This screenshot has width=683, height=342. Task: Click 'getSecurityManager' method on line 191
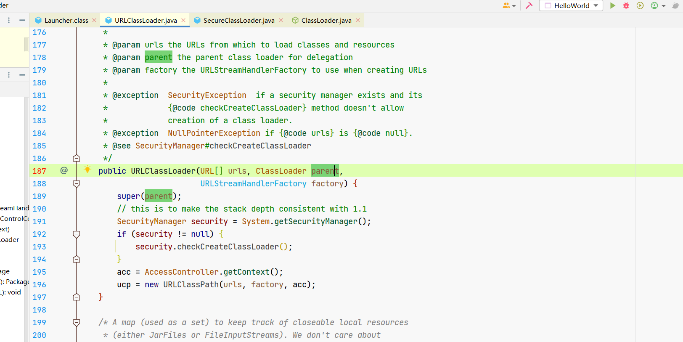[x=316, y=221]
